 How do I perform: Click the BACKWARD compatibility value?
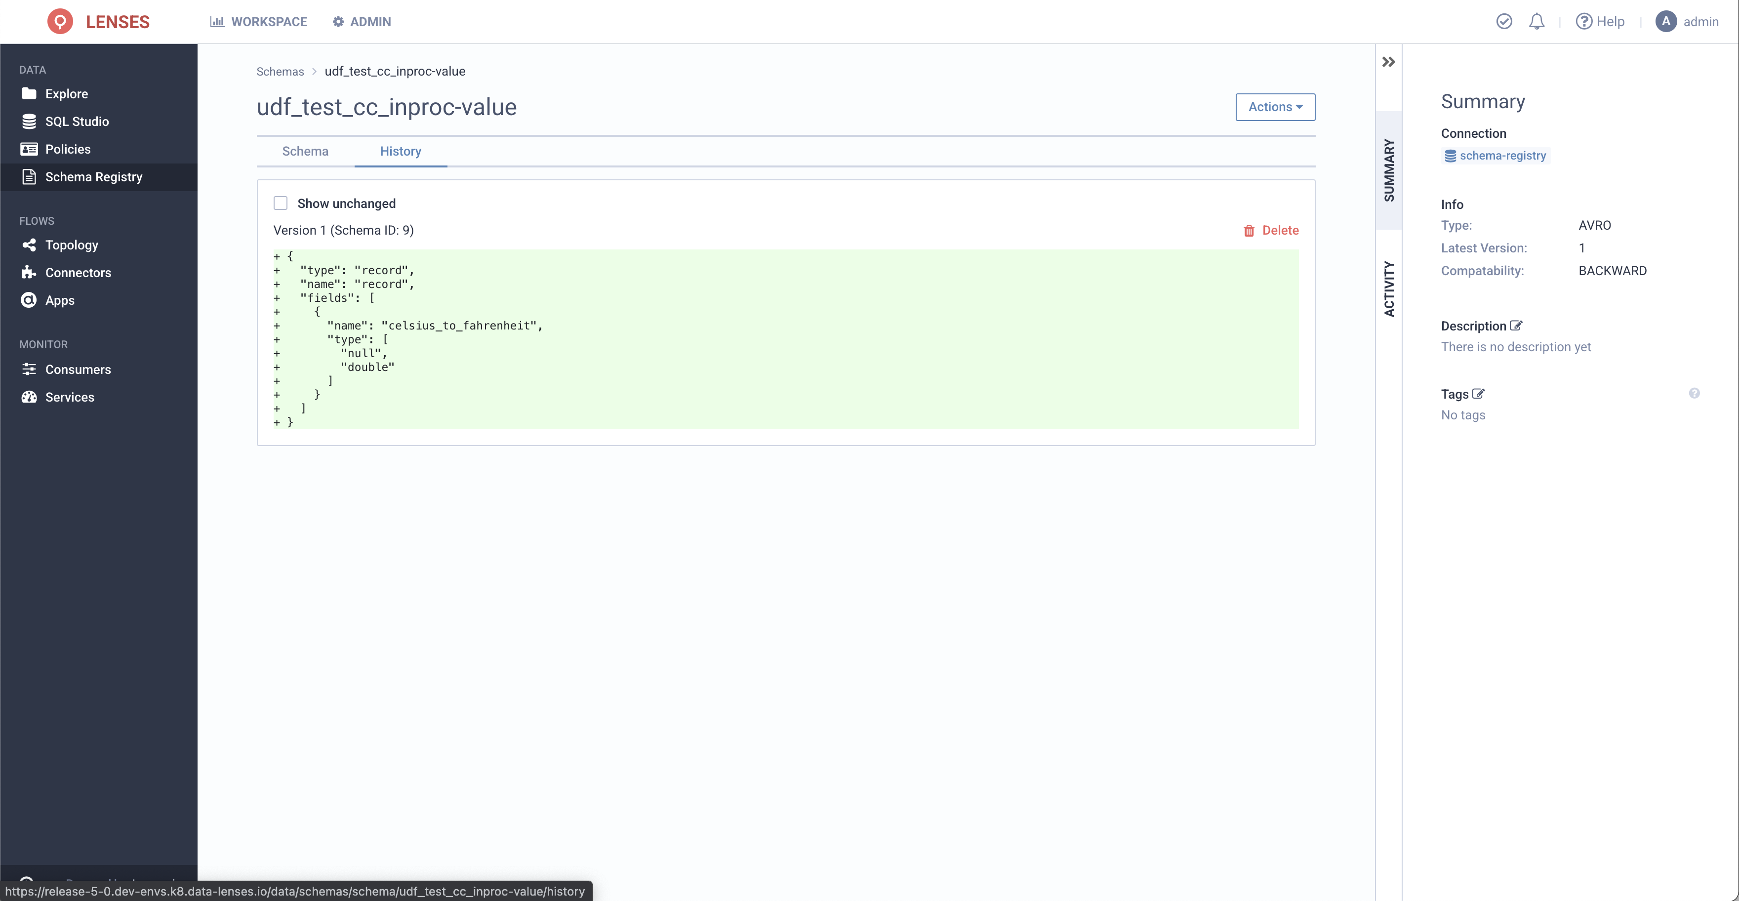pyautogui.click(x=1612, y=271)
